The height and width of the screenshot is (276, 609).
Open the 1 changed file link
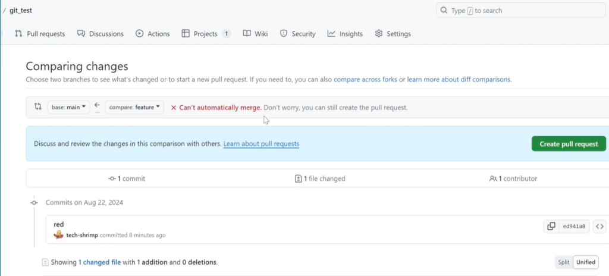point(100,262)
